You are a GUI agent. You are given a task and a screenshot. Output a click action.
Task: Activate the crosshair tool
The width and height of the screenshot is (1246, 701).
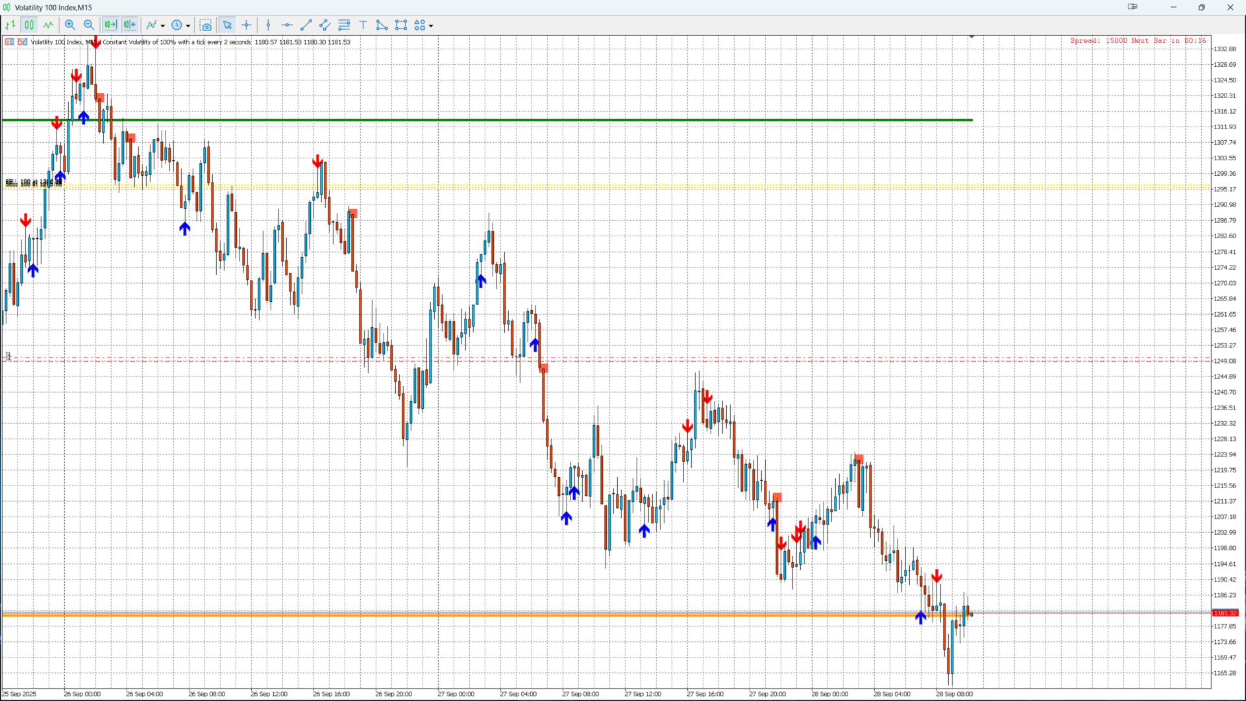pos(247,25)
